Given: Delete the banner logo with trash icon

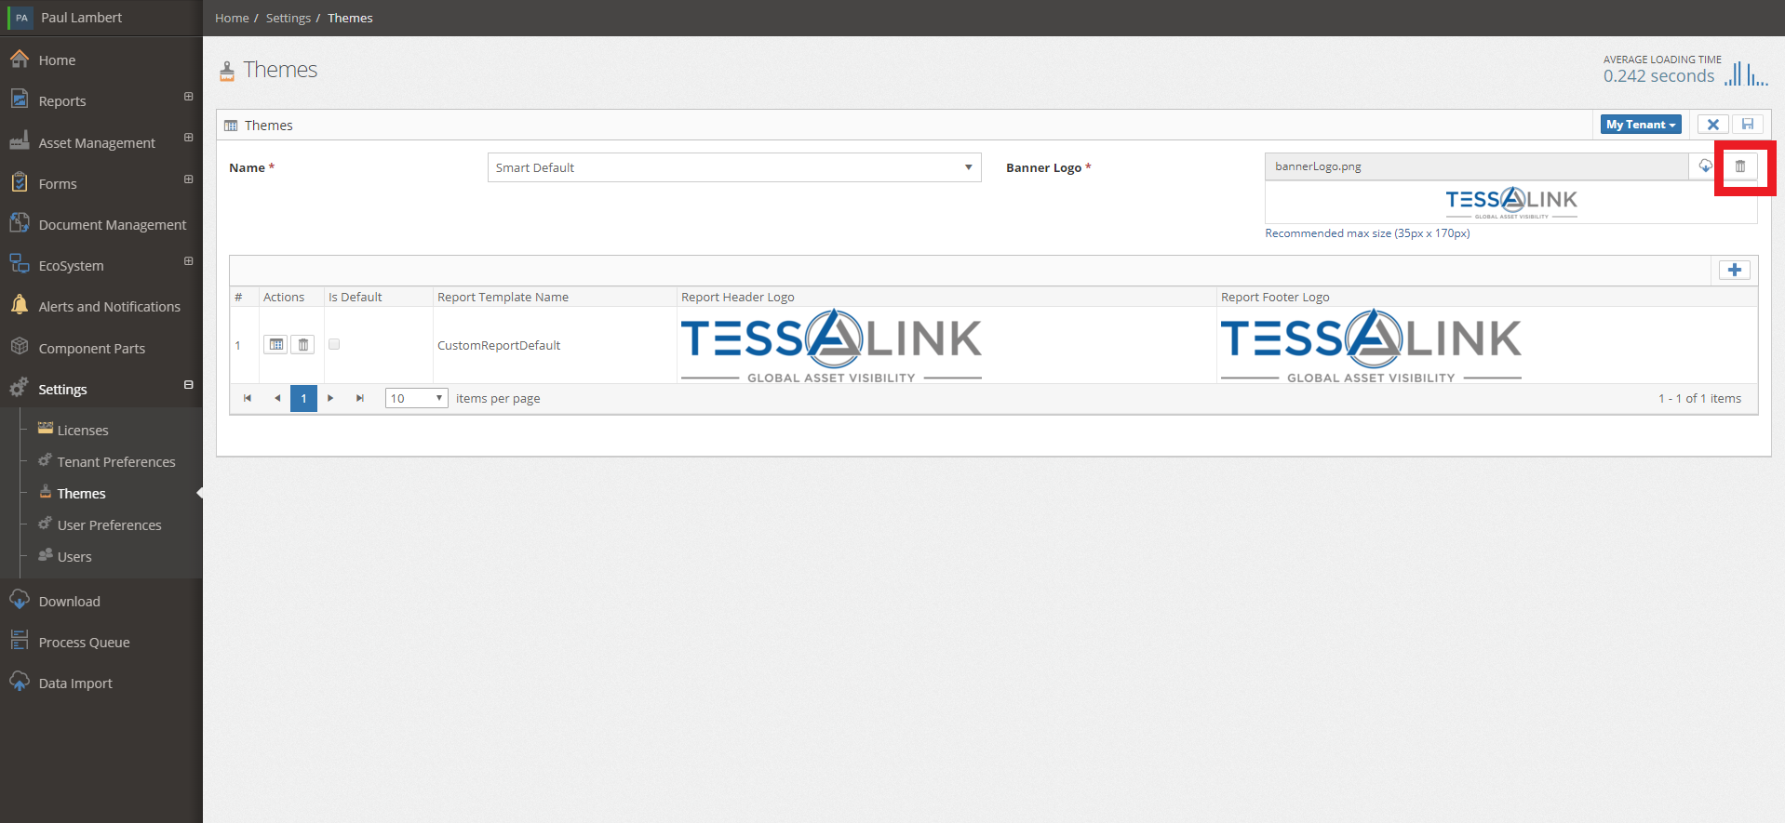Looking at the screenshot, I should coord(1740,166).
